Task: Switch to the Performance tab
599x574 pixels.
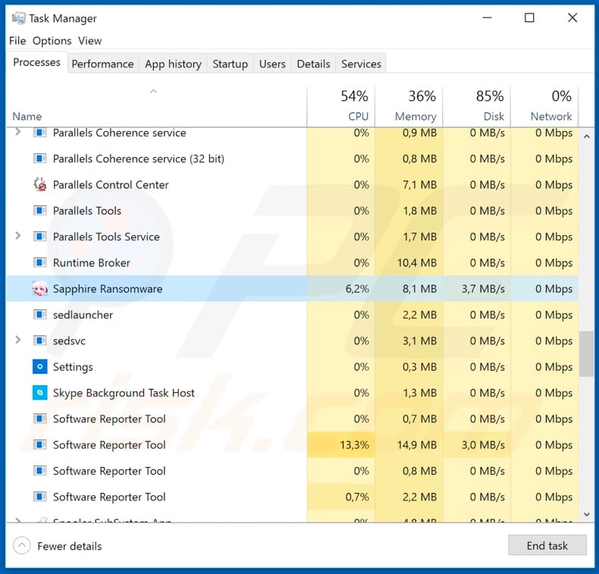Action: tap(103, 64)
